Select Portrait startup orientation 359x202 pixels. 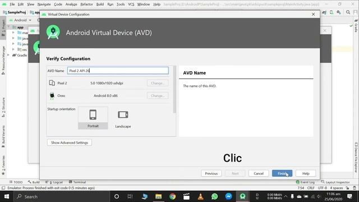(93, 118)
